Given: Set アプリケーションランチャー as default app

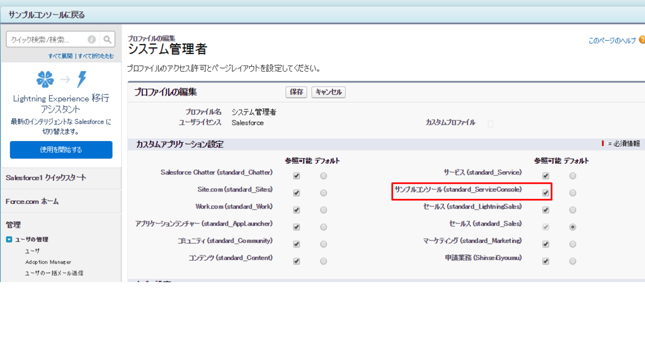Looking at the screenshot, I should pyautogui.click(x=324, y=227).
